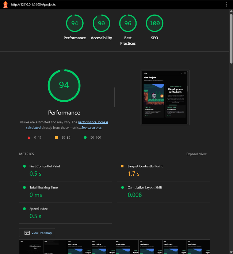Click the large 94 Performance gauge
233x254 pixels.
click(x=64, y=85)
